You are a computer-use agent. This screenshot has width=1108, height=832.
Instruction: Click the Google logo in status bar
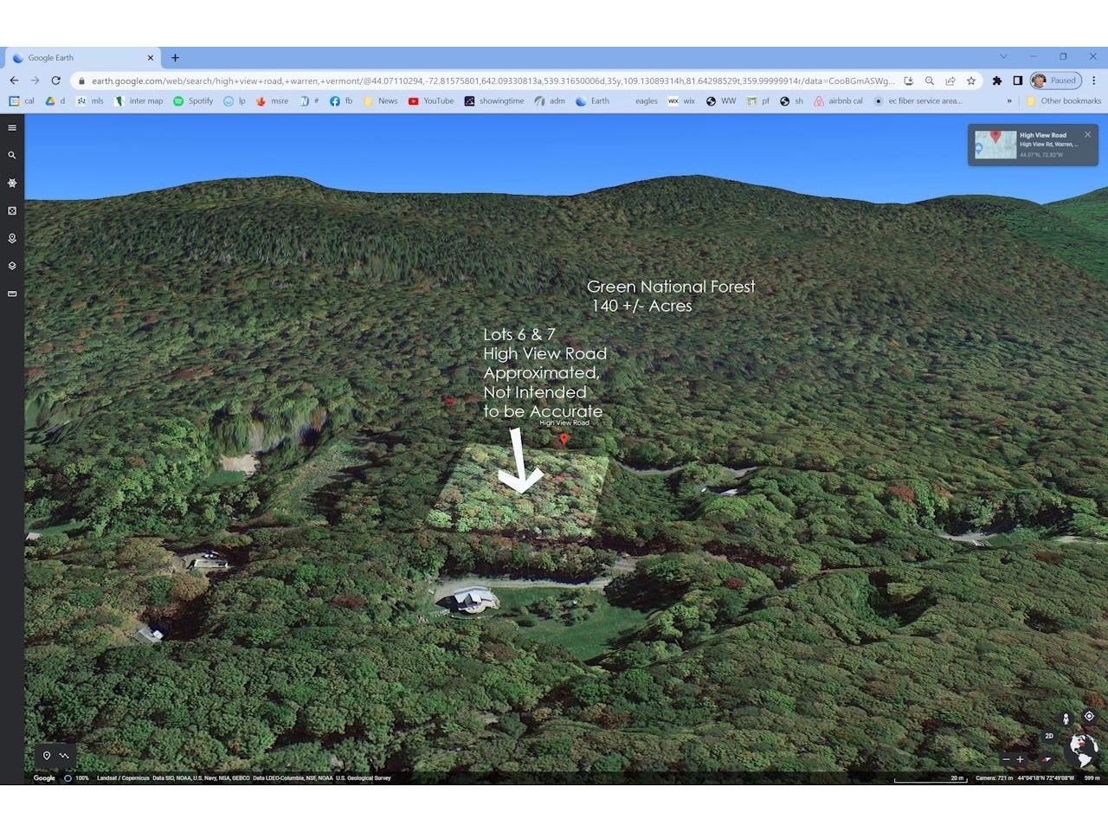(44, 778)
